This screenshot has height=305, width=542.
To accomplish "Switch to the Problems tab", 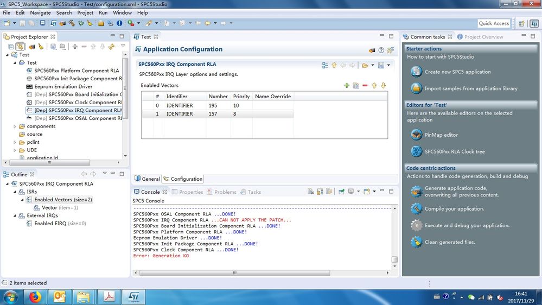I will [221, 192].
